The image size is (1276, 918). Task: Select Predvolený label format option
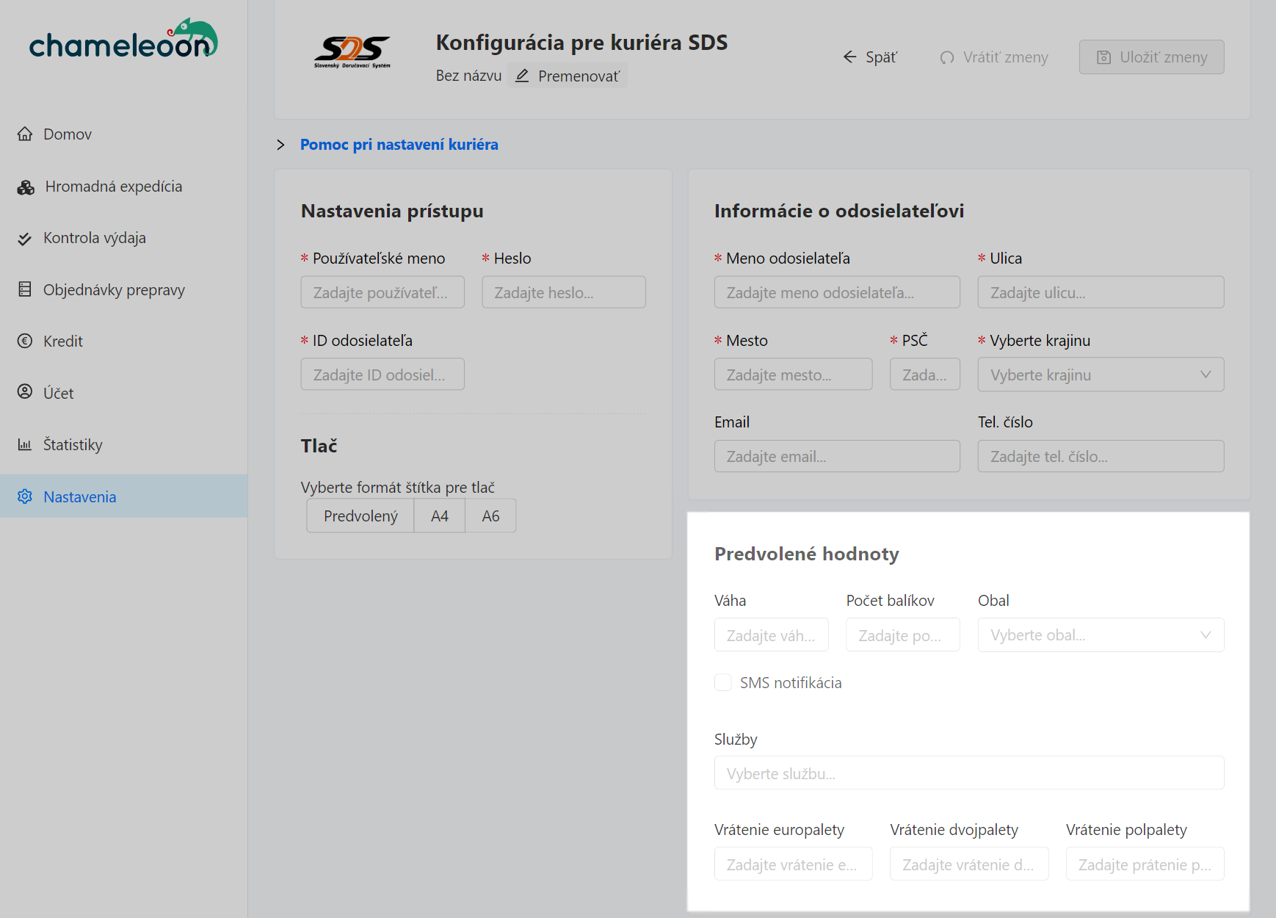tap(360, 516)
